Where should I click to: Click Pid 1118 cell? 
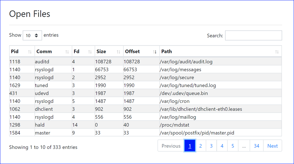22,62
